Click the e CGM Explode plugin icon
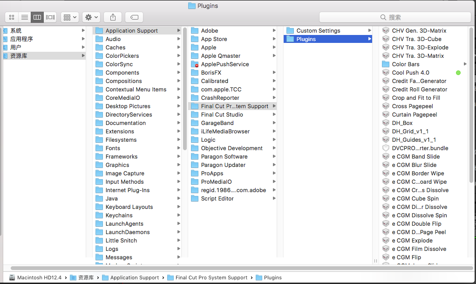Screen dimensions: 476x284 pyautogui.click(x=386, y=241)
